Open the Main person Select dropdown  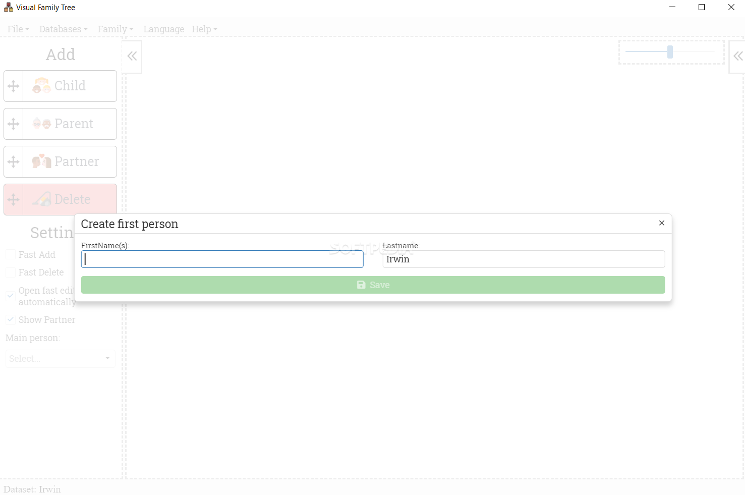click(61, 359)
